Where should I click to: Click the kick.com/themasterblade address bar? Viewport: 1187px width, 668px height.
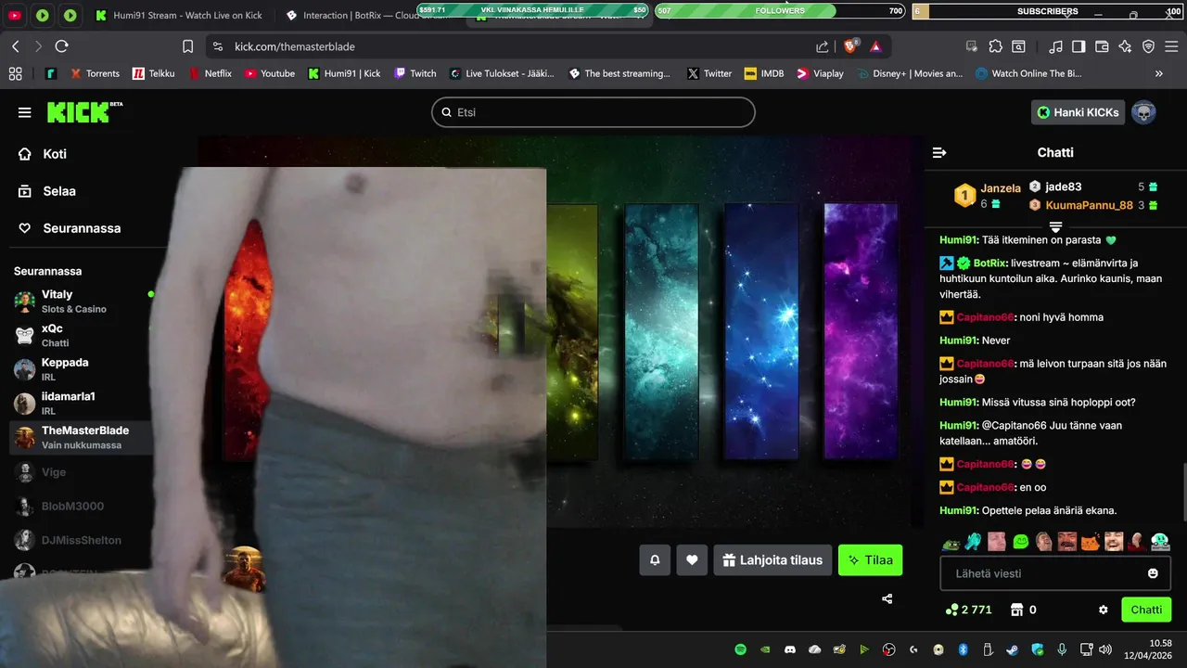[295, 46]
